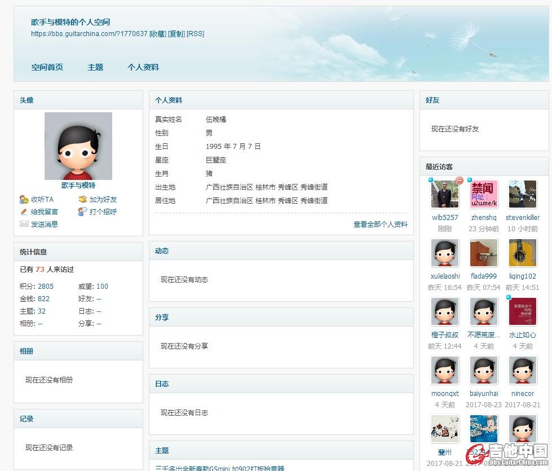Viewport: 552px width, 471px height.
Task: Click the 发送消息 envelope icon
Action: click(x=24, y=225)
